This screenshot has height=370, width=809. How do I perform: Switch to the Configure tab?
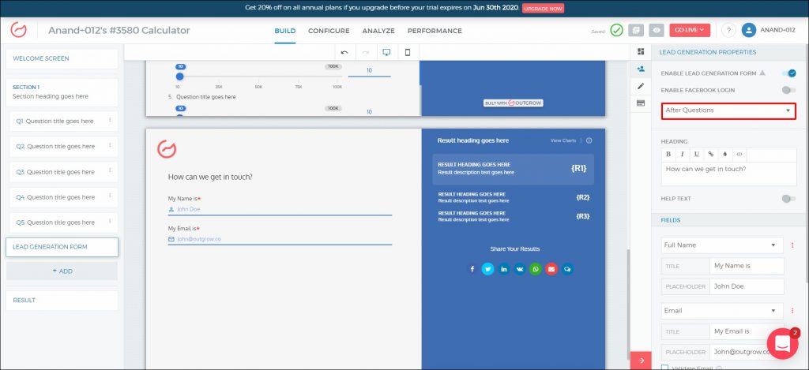tap(329, 31)
